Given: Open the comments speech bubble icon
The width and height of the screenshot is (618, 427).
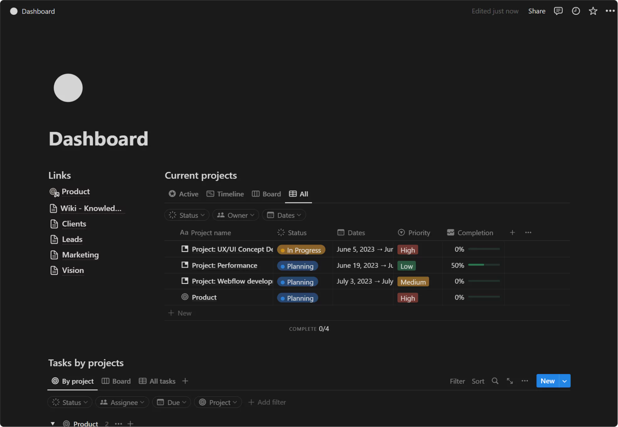Looking at the screenshot, I should (558, 11).
